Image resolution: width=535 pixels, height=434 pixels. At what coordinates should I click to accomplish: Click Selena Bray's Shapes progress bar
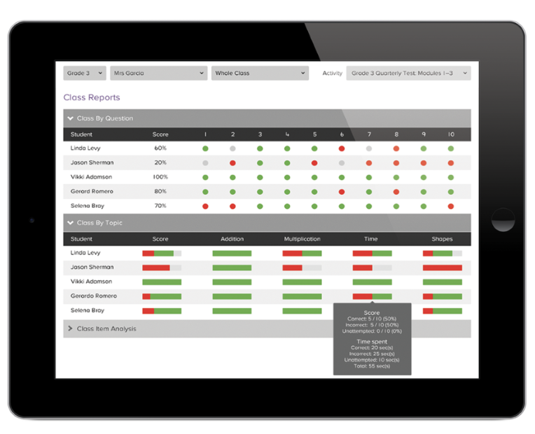tap(442, 311)
